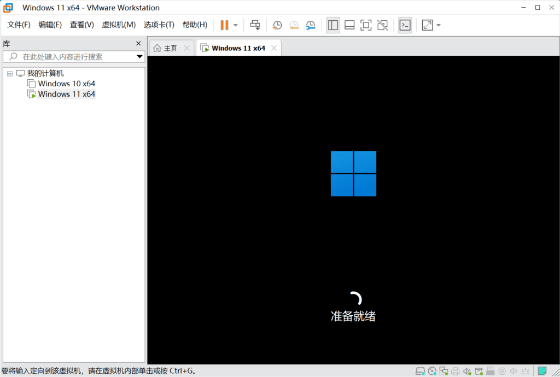
Task: Select Windows 10 x64 in library
Action: click(66, 84)
